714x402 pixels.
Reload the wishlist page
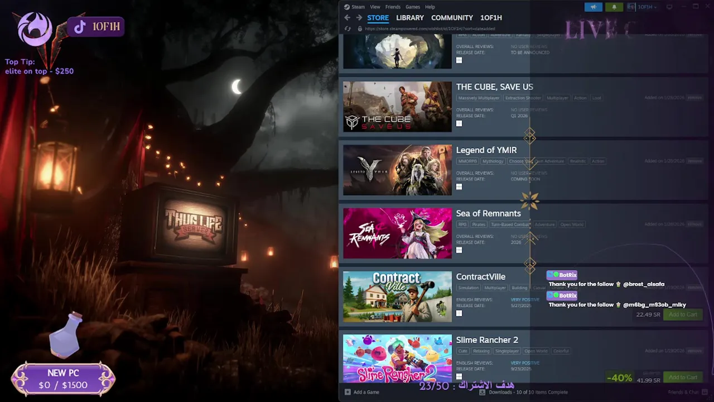tap(348, 28)
